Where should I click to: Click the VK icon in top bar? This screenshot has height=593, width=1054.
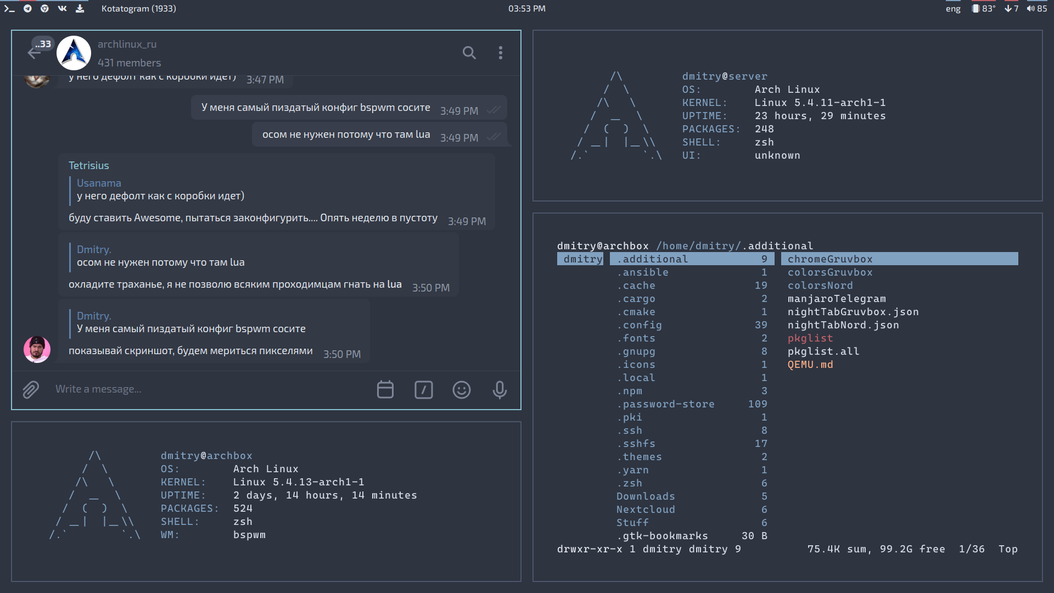coord(62,8)
